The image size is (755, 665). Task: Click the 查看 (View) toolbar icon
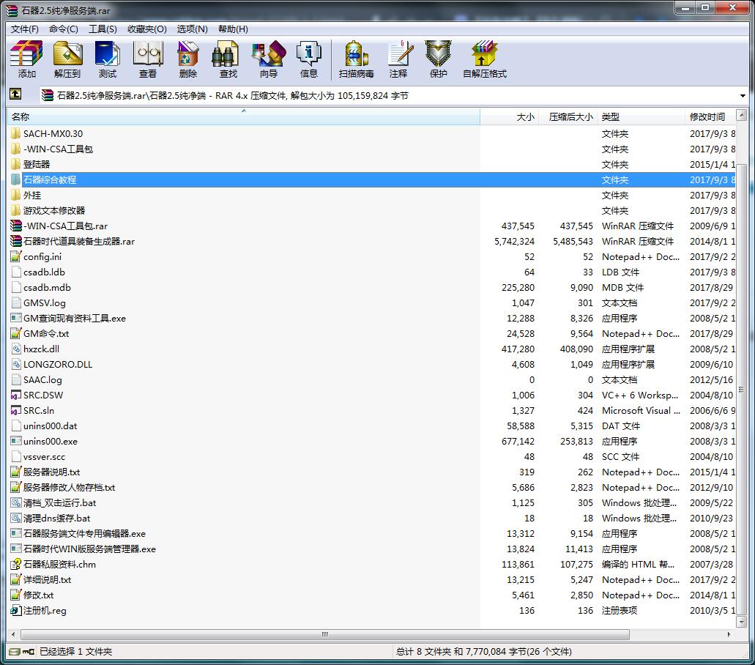(148, 53)
